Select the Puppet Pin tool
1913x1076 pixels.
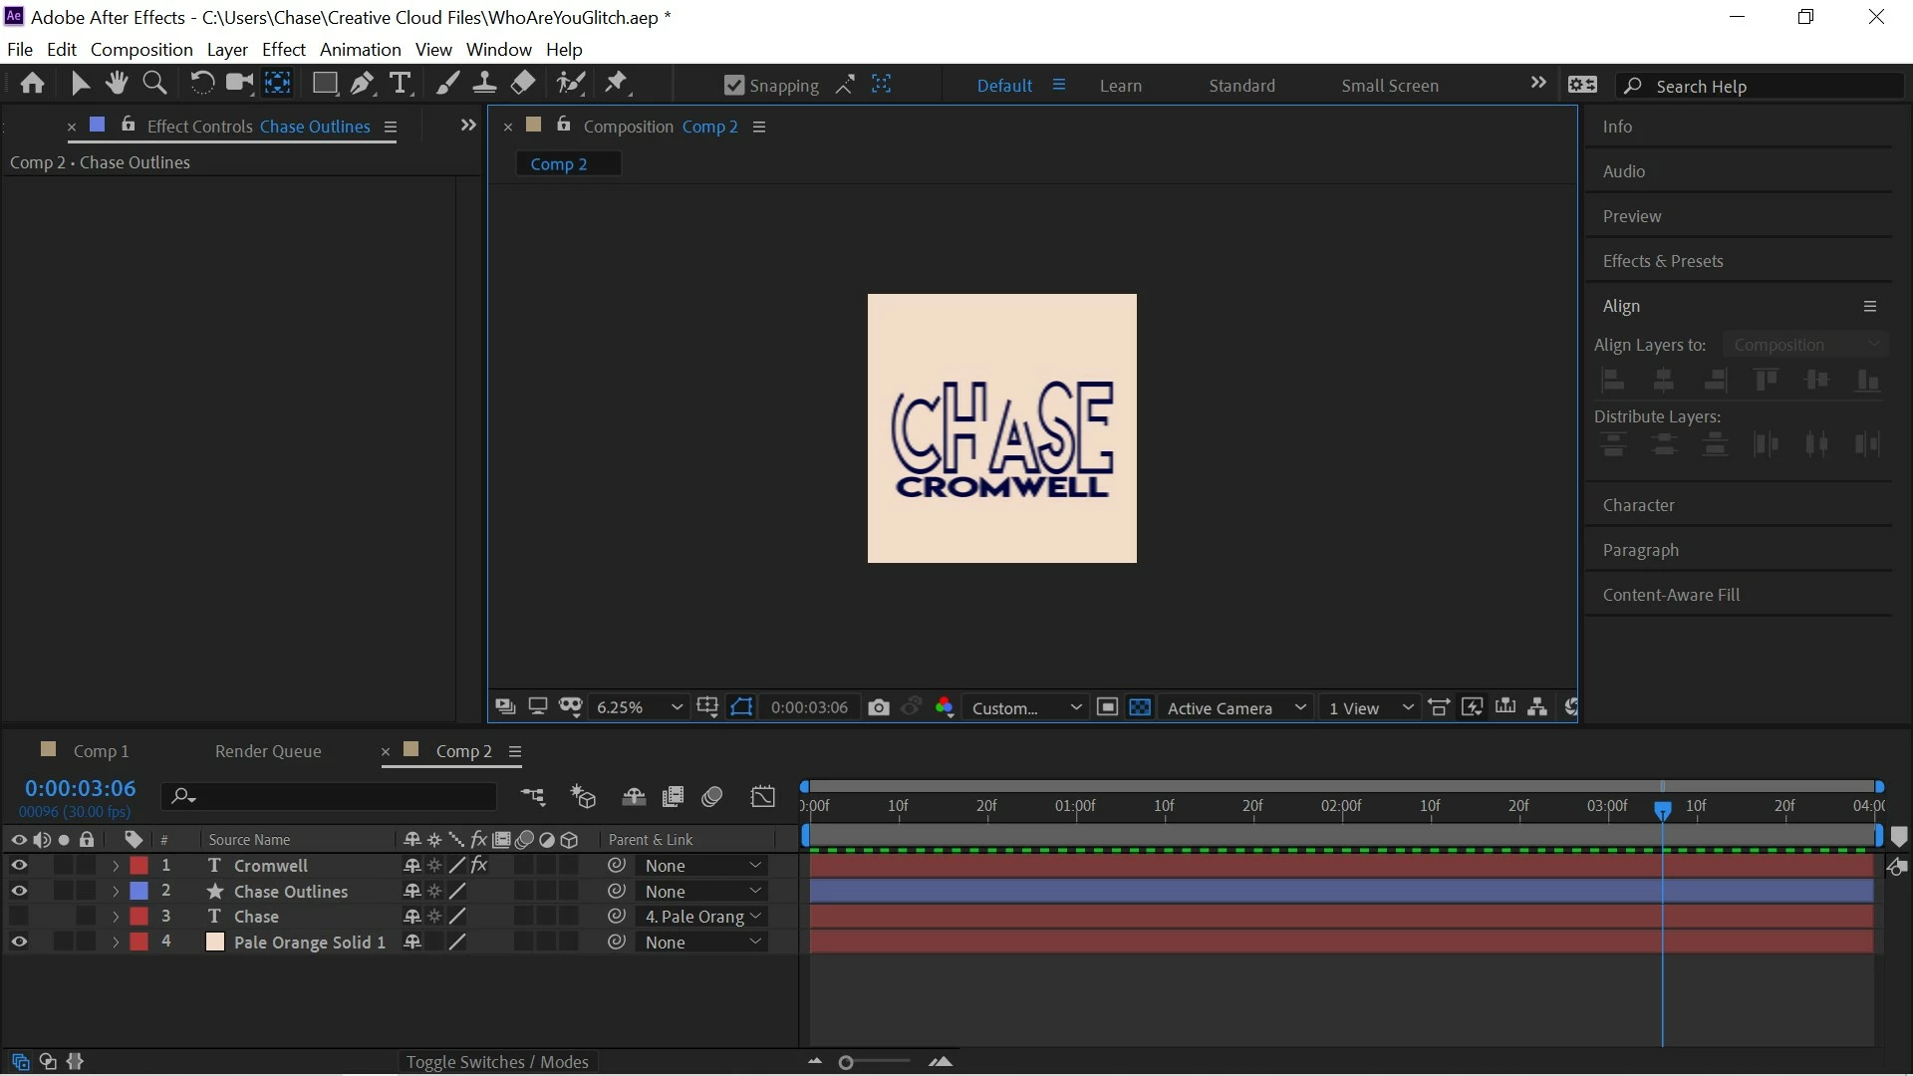(x=617, y=84)
